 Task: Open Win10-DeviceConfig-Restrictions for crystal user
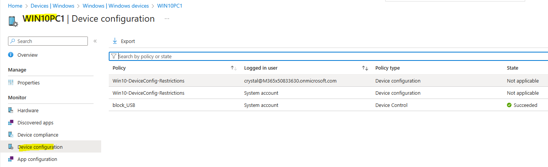pyautogui.click(x=328, y=81)
